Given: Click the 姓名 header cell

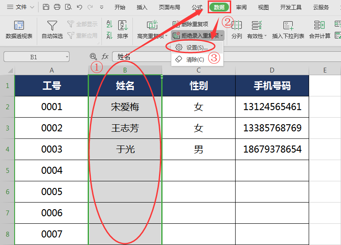Looking at the screenshot, I should click(x=125, y=86).
